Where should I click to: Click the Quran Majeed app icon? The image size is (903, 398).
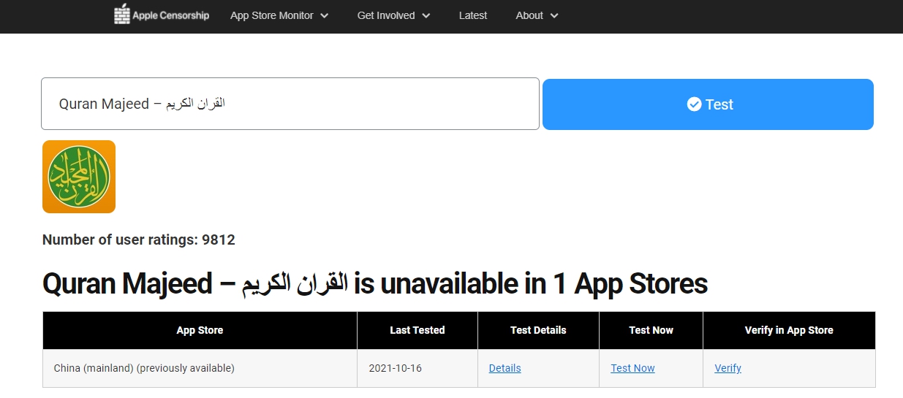[79, 177]
